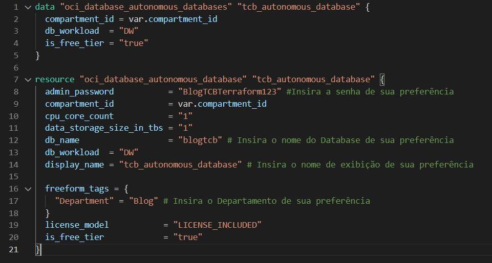Click var.compartment_id on line 9
The image size is (492, 263).
[222, 104]
